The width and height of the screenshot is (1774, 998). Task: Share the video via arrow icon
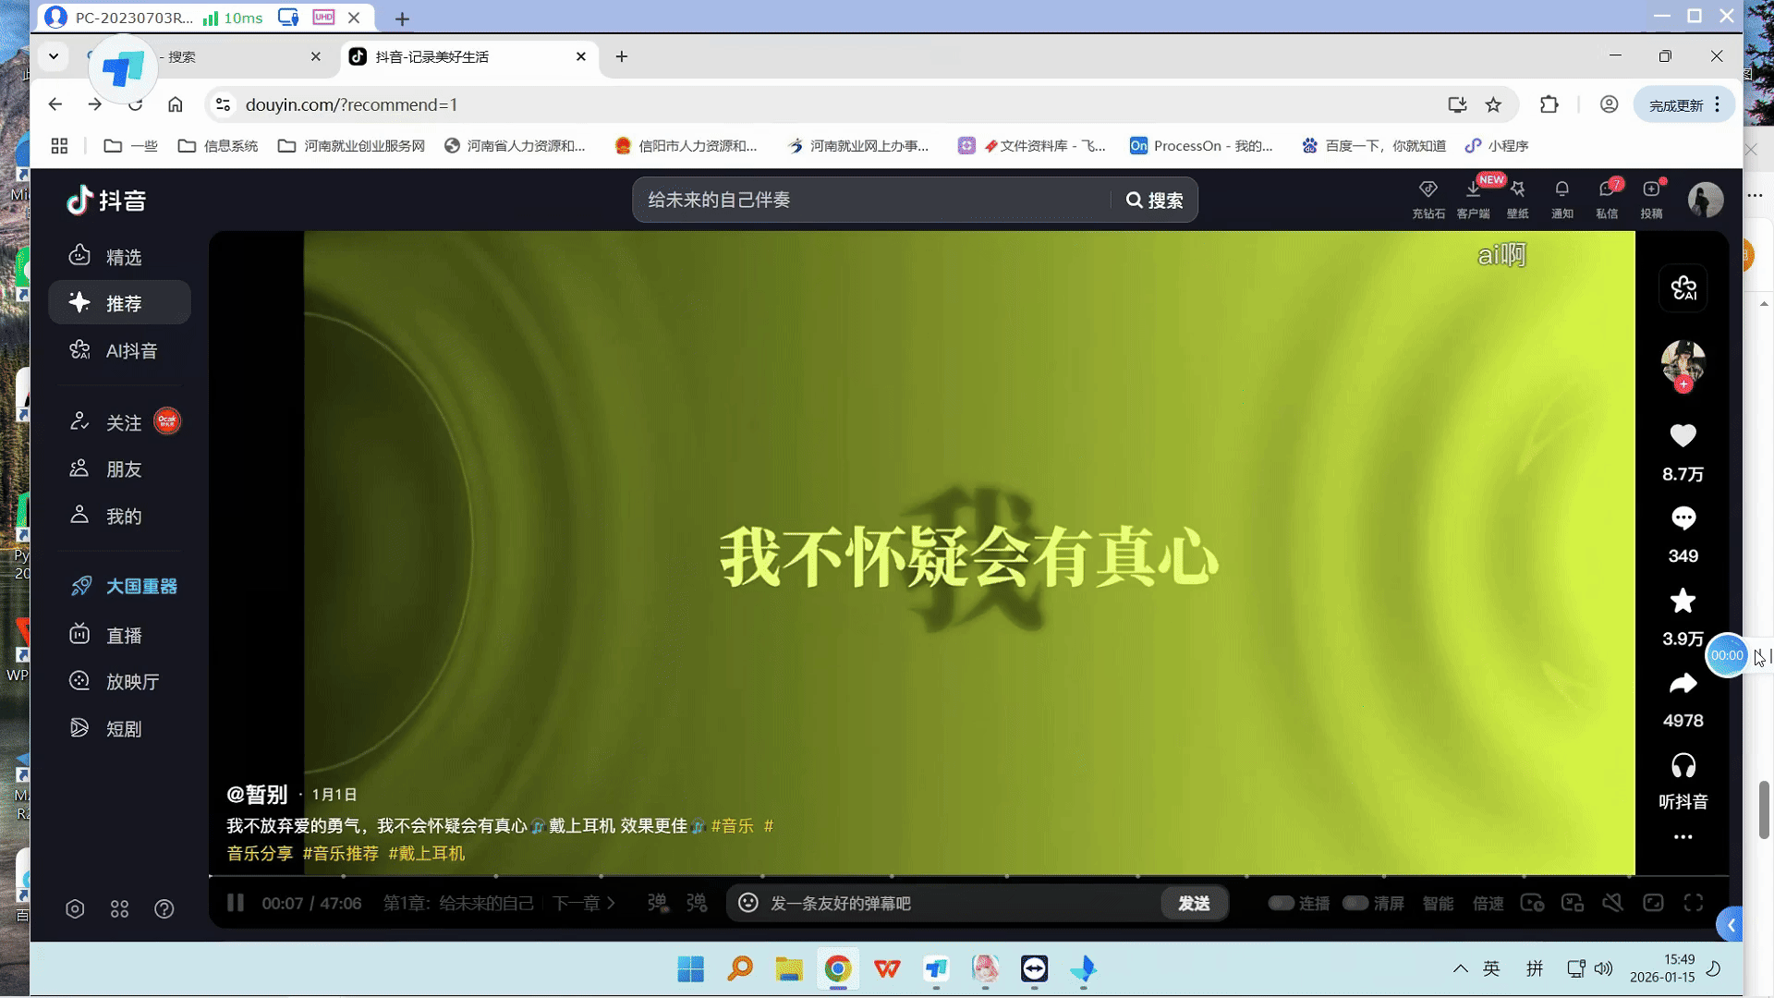tap(1683, 683)
